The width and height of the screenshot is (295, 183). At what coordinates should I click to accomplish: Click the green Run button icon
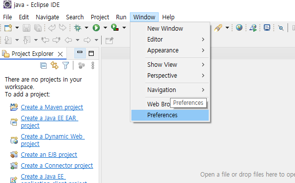point(96,28)
